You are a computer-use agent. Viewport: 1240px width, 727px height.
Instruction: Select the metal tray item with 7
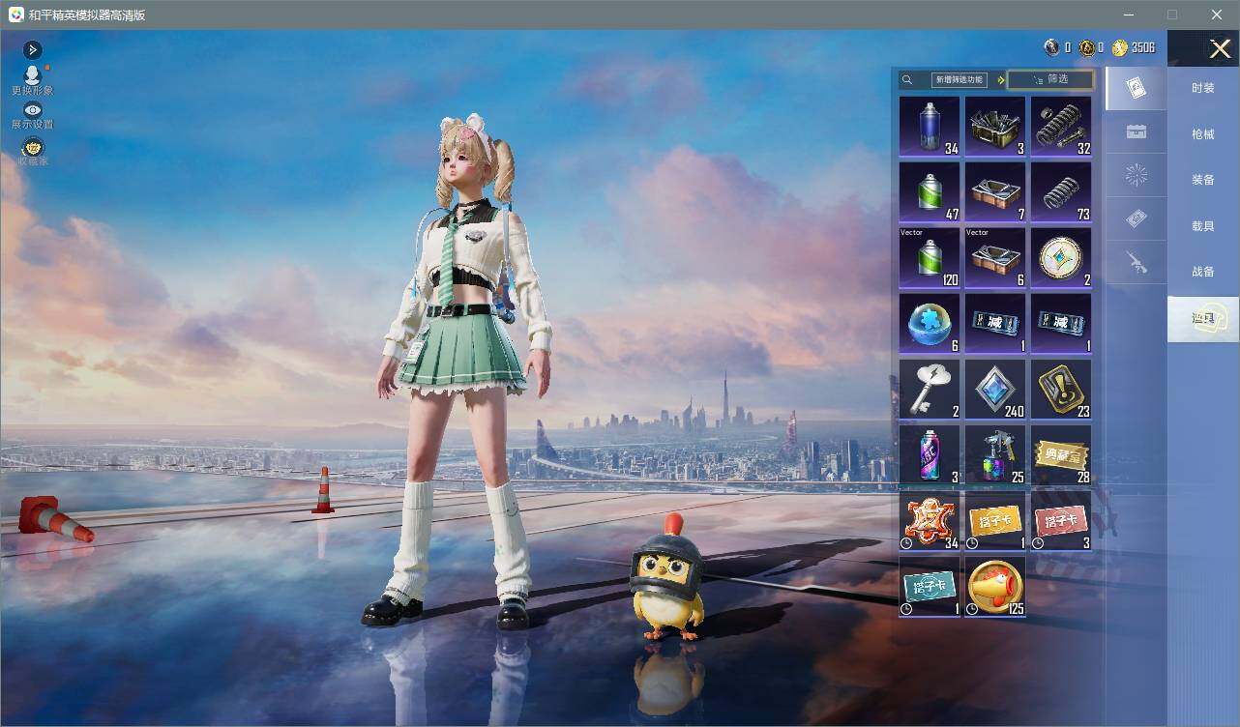click(x=995, y=192)
